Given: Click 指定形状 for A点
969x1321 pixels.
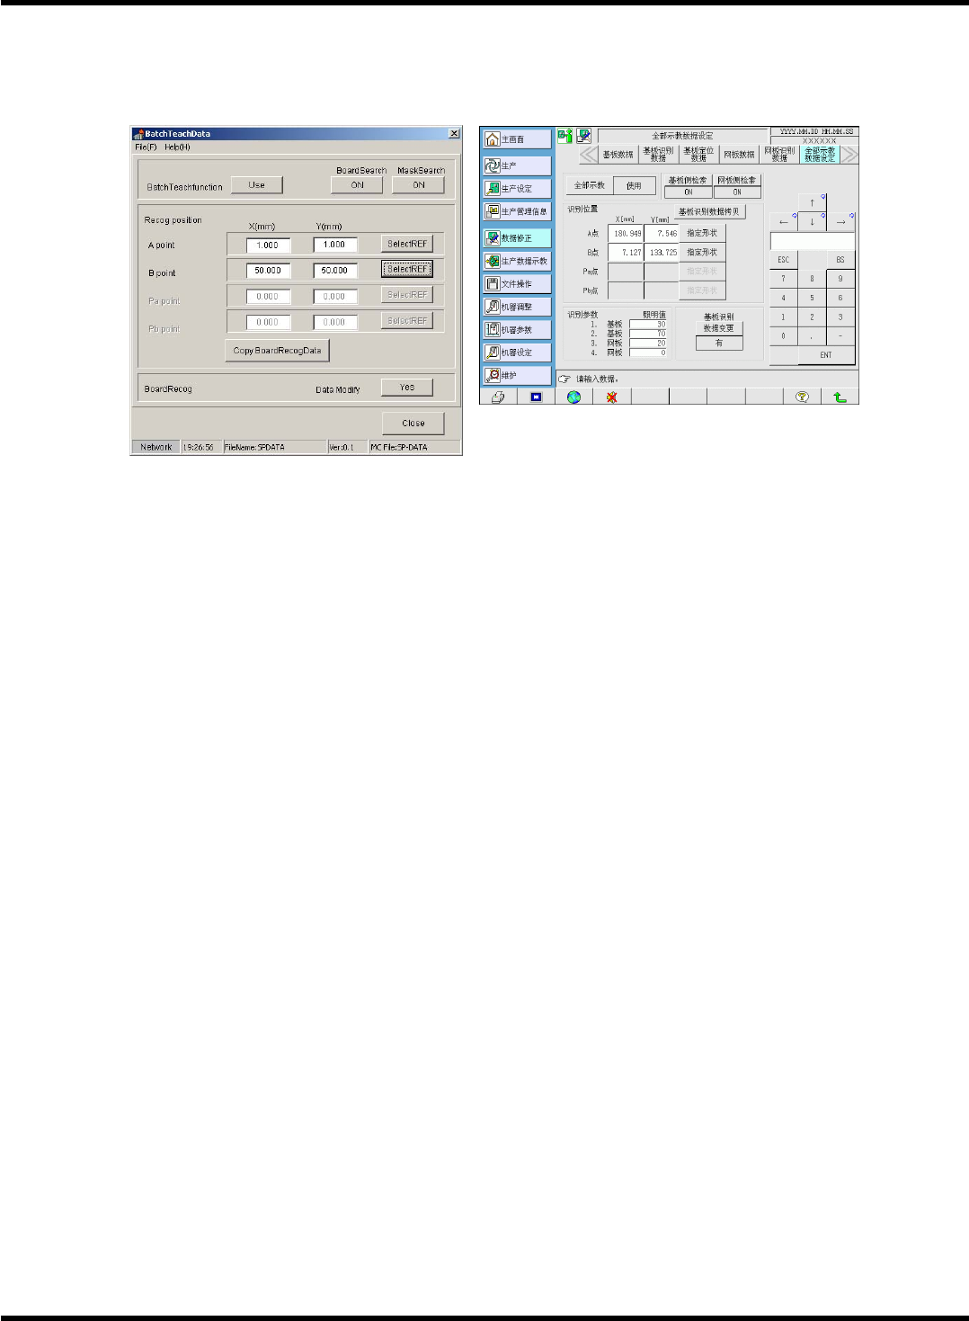Looking at the screenshot, I should point(702,233).
